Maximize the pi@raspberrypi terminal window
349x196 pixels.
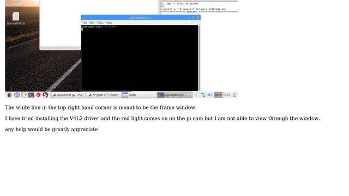(193, 18)
